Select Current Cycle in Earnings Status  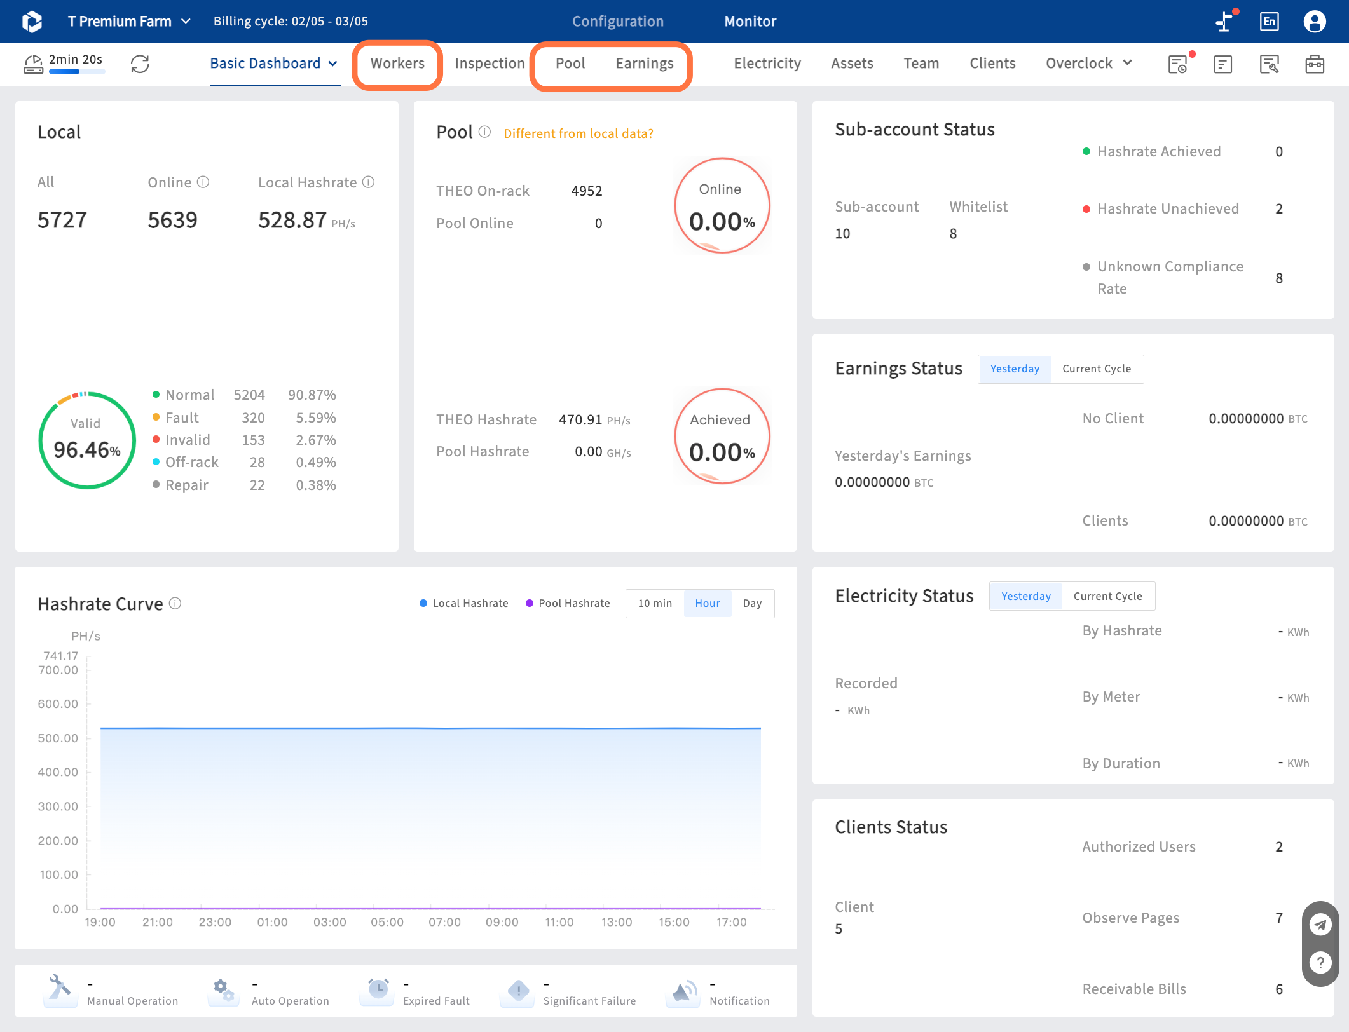click(x=1097, y=369)
